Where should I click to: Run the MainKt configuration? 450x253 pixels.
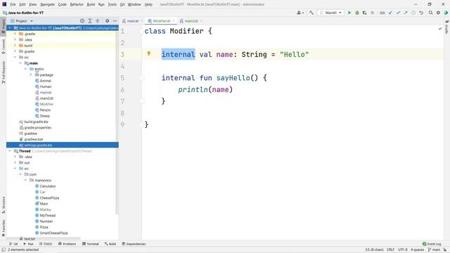(349, 13)
